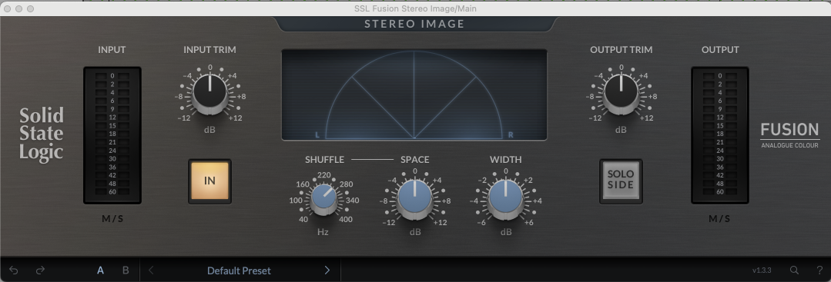This screenshot has width=831, height=282.
Task: Click the SHUFFLE label text
Action: point(324,159)
